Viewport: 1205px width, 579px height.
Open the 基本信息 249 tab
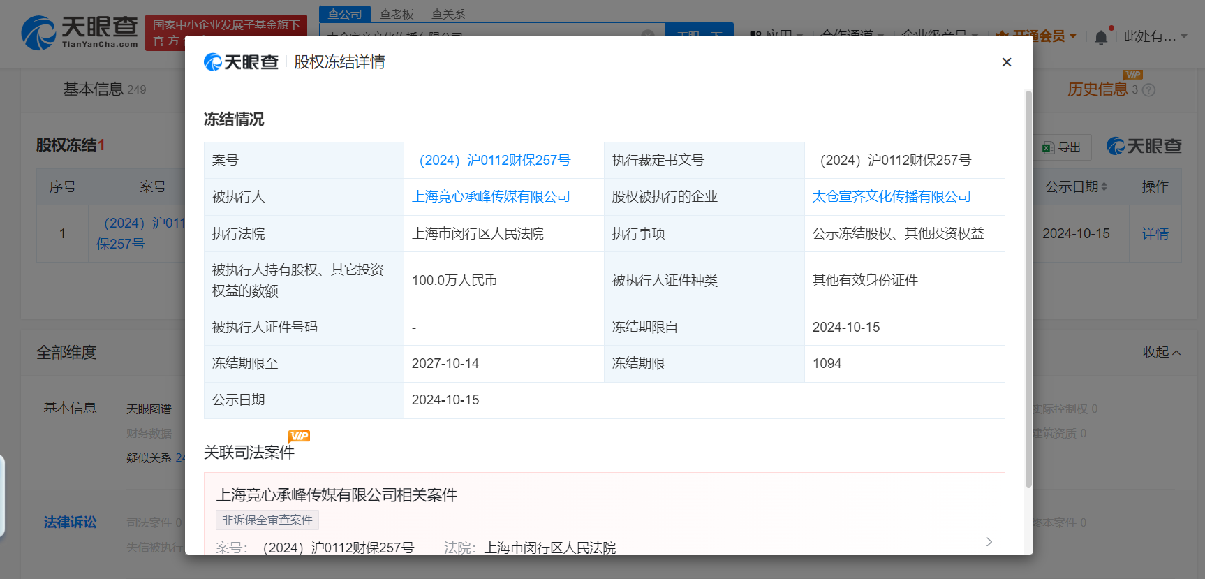(x=105, y=89)
